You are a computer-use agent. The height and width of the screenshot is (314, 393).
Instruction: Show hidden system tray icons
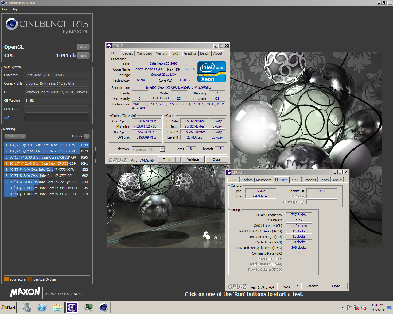pos(342,307)
